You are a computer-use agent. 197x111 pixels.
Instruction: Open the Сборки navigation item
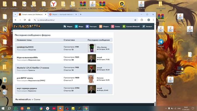pyautogui.click(x=104, y=27)
